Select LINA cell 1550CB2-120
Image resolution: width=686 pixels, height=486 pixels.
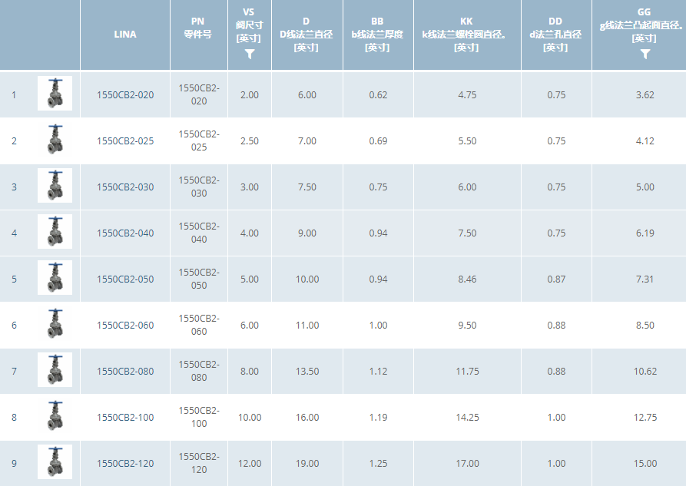pos(125,463)
